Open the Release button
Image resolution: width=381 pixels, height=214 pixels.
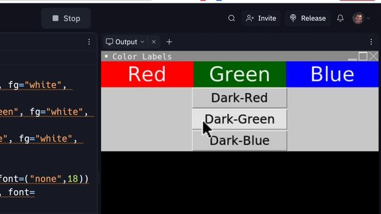(x=308, y=18)
